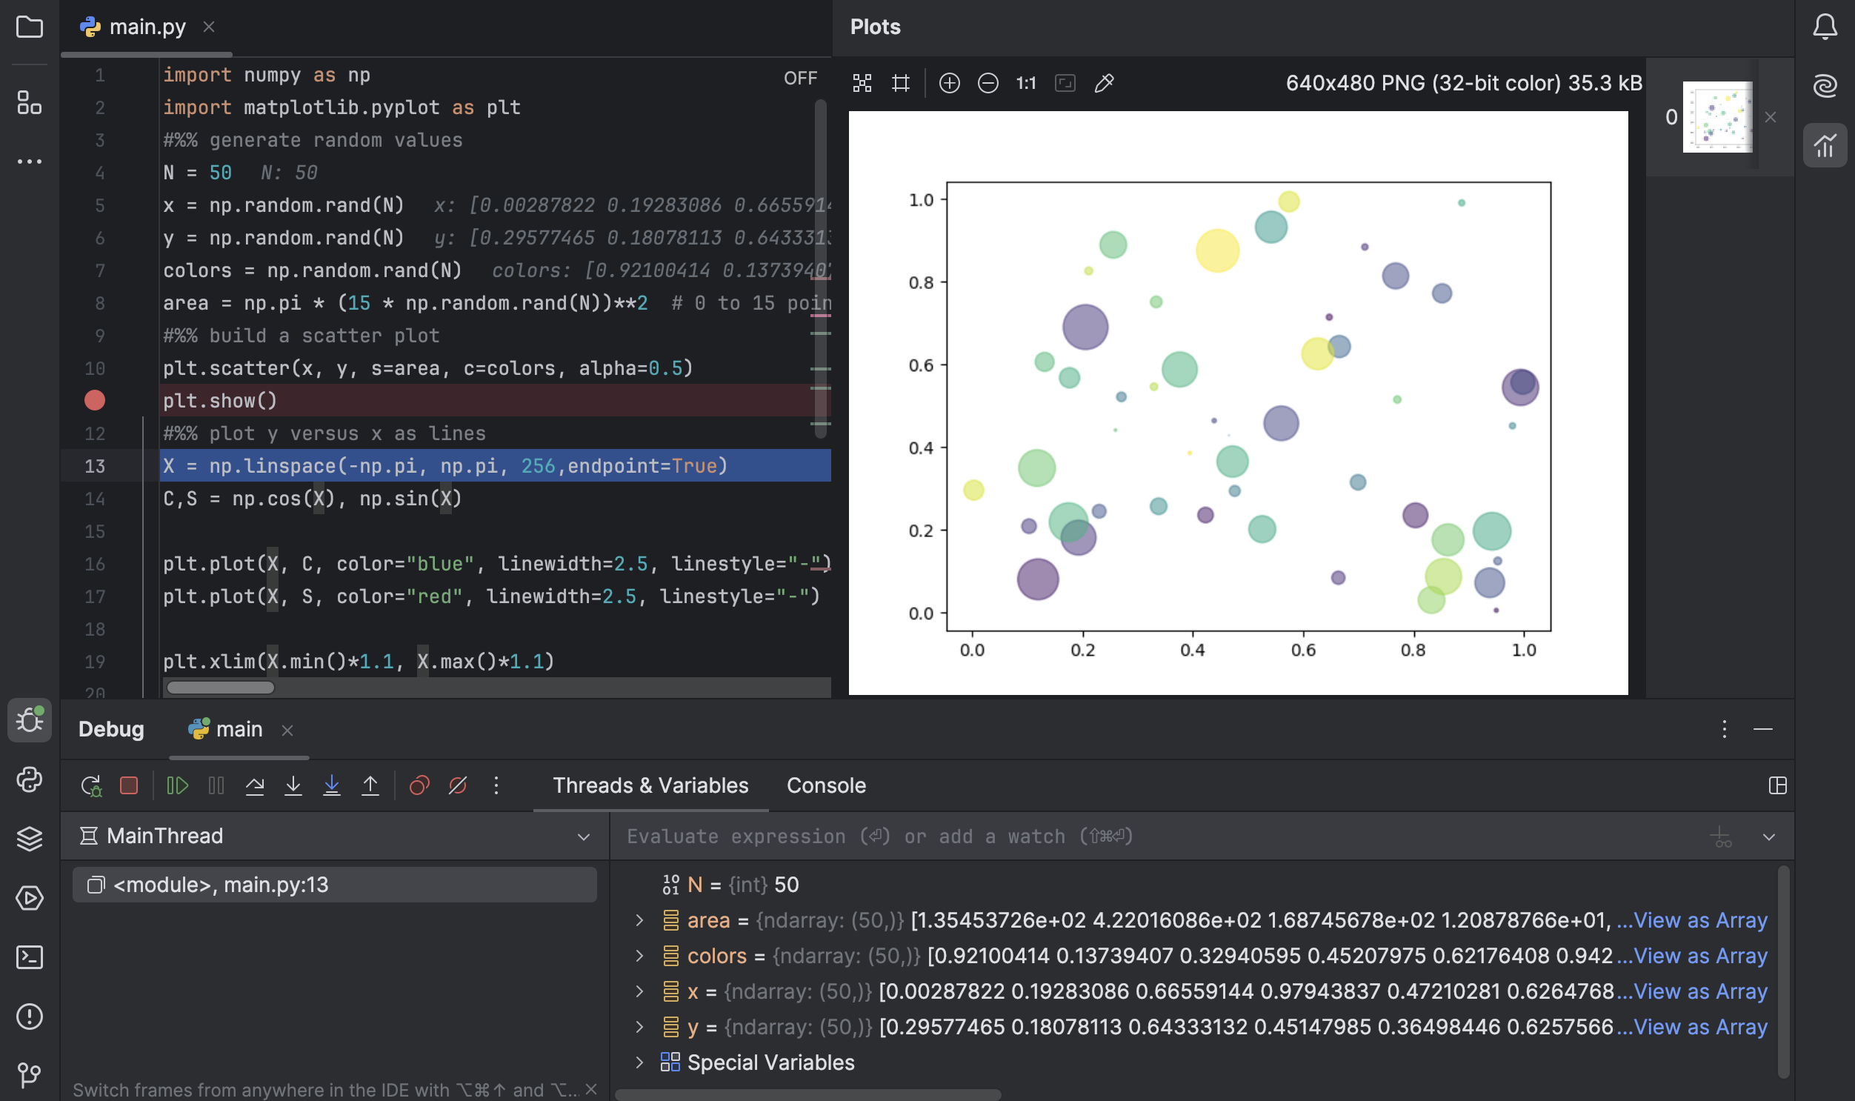
Task: Click the Step Into My Code icon
Action: point(332,785)
